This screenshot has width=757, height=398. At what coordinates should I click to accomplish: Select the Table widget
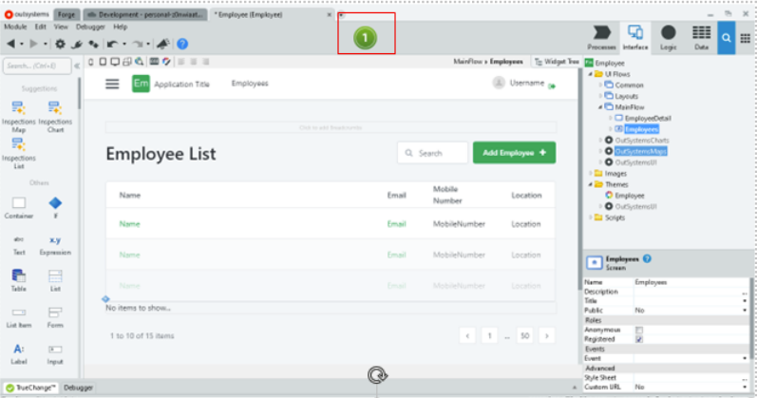18,280
